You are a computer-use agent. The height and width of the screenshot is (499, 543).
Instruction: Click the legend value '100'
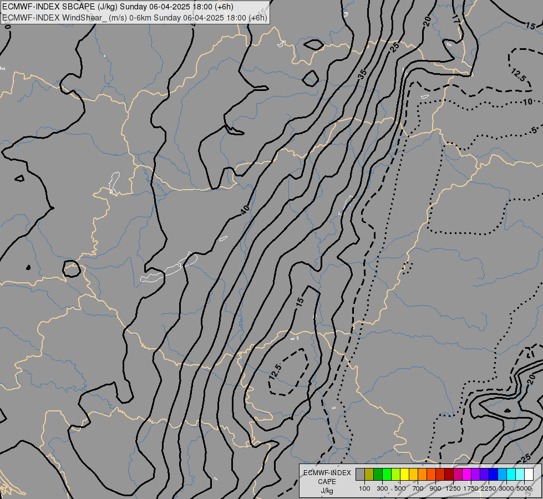pyautogui.click(x=364, y=488)
